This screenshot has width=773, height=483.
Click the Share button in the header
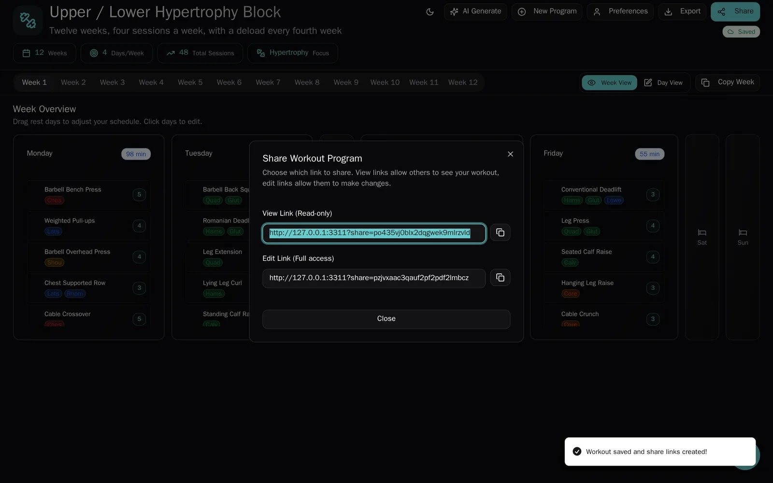click(x=735, y=12)
